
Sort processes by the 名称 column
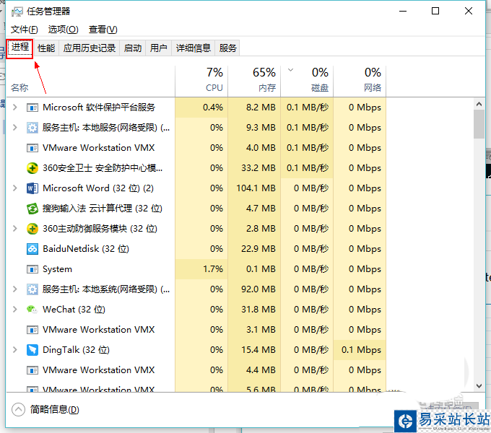[90, 82]
